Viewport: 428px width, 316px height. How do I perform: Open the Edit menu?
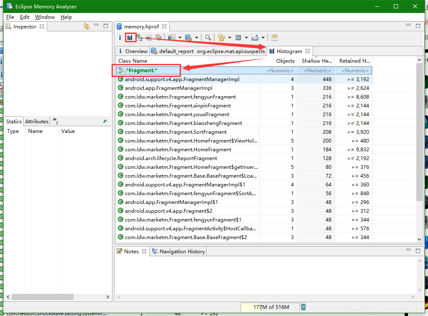point(25,17)
